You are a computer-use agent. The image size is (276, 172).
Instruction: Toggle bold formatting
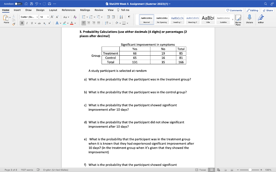pyautogui.click(x=22, y=23)
